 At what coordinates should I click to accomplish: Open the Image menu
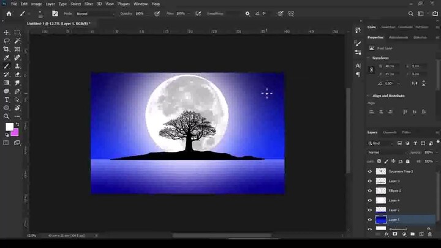pyautogui.click(x=36, y=4)
